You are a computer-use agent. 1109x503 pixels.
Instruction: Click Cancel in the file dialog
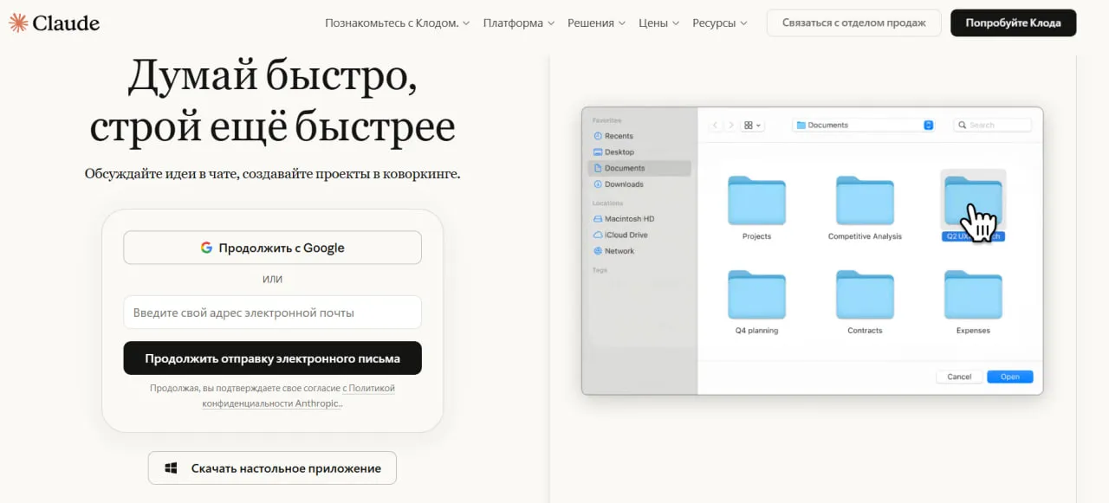[959, 377]
